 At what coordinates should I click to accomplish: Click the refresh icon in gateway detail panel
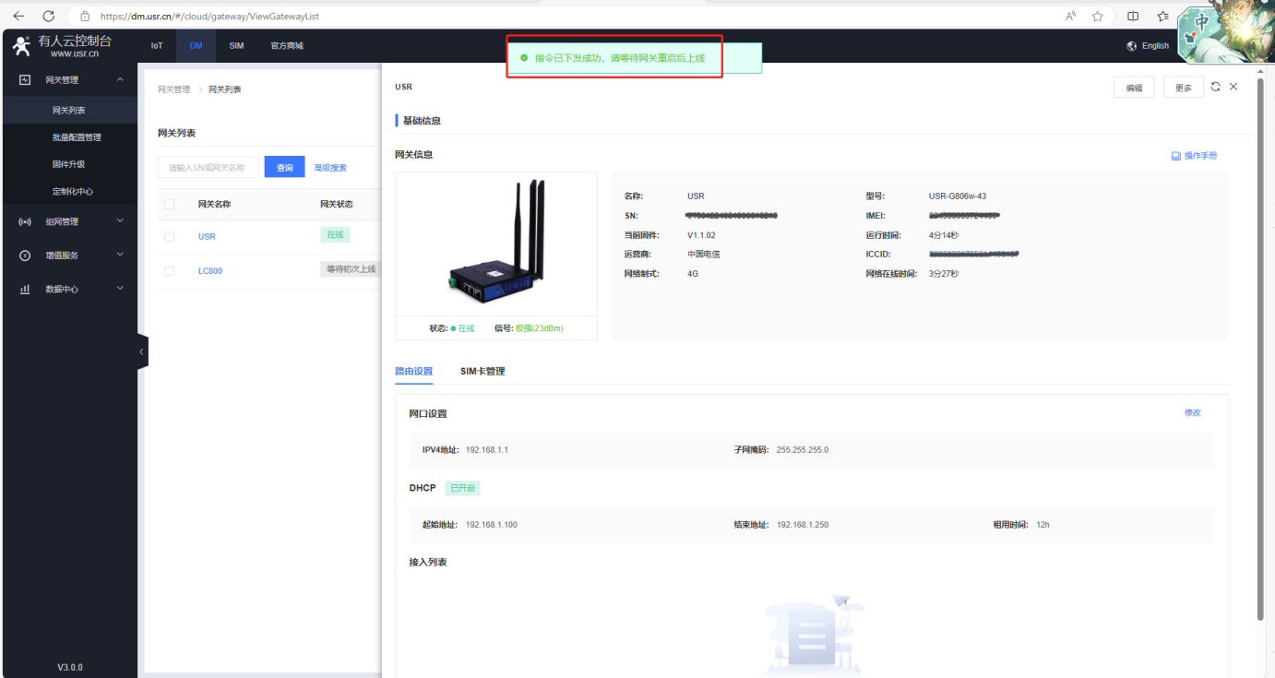1215,87
